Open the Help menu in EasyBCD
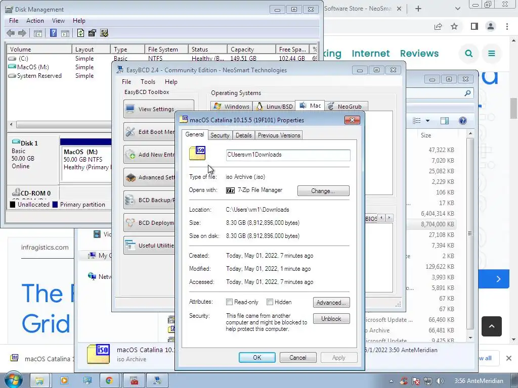This screenshot has height=388, width=518. (171, 81)
